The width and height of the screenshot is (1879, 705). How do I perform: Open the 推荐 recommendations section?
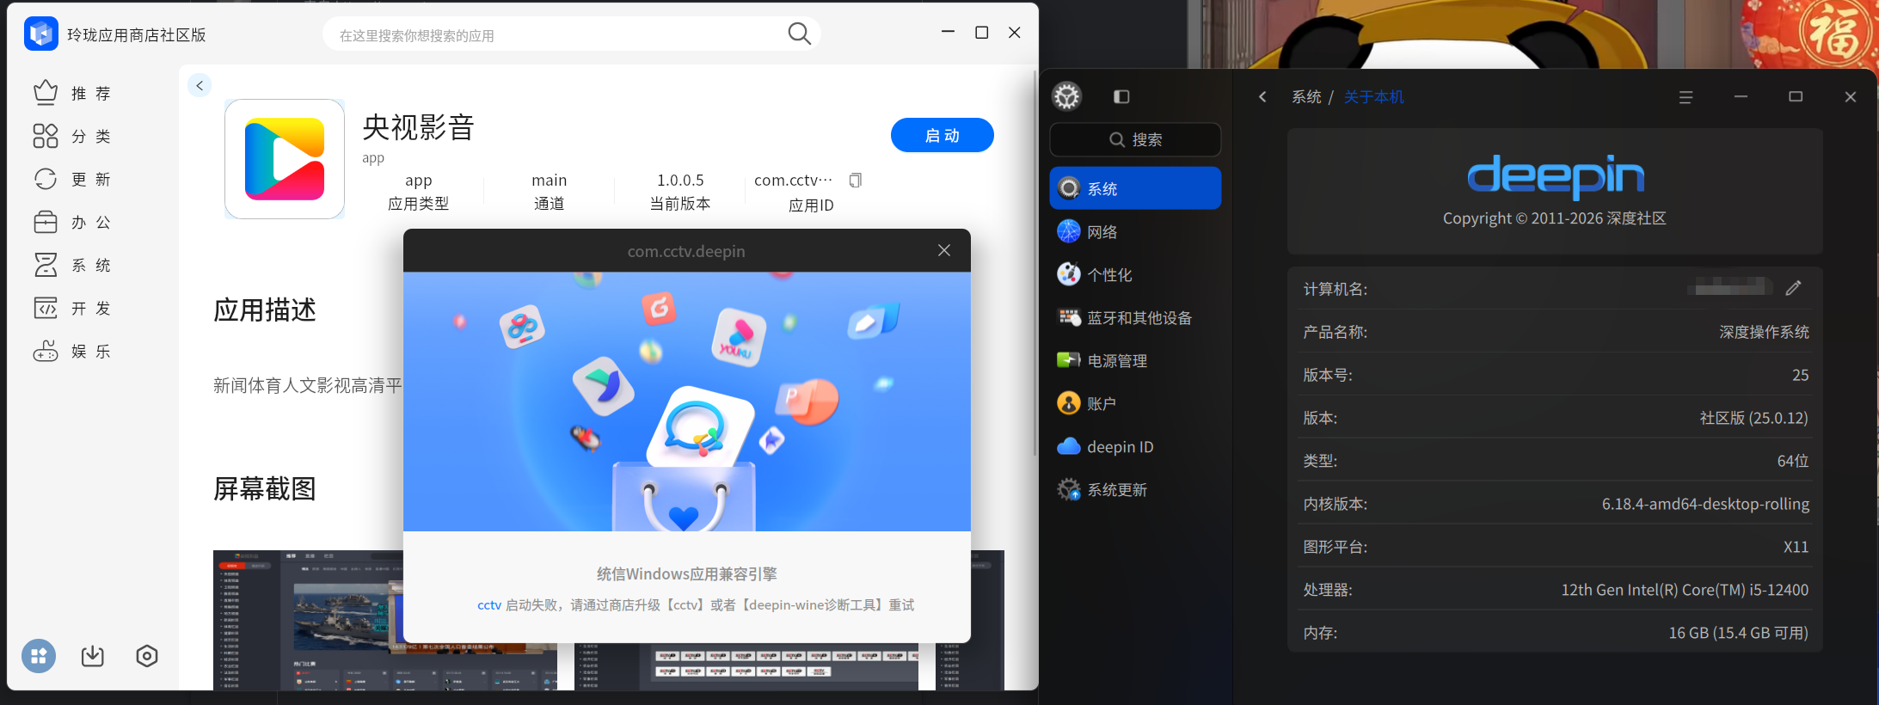(x=75, y=93)
